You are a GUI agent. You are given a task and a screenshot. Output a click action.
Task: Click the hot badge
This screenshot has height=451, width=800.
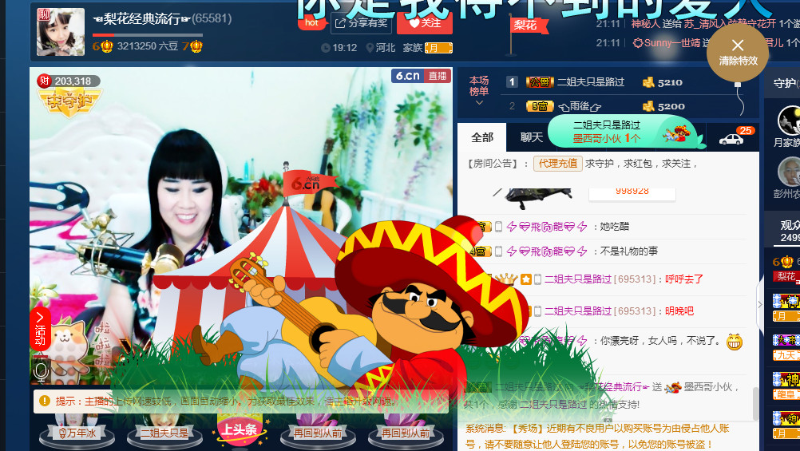311,23
